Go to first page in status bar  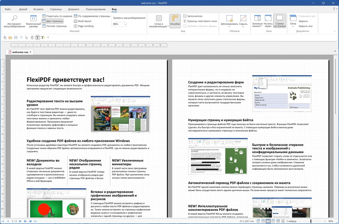tap(3, 221)
